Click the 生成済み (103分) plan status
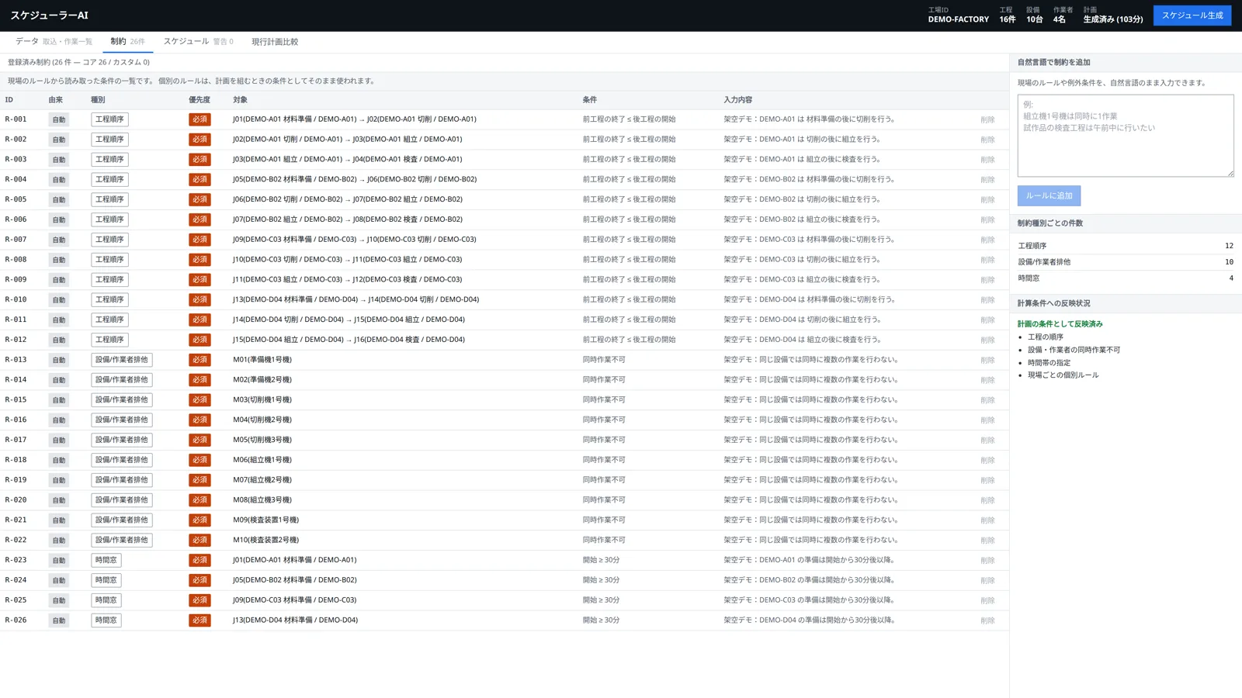Screen dimensions: 1242x698 (x=1112, y=19)
